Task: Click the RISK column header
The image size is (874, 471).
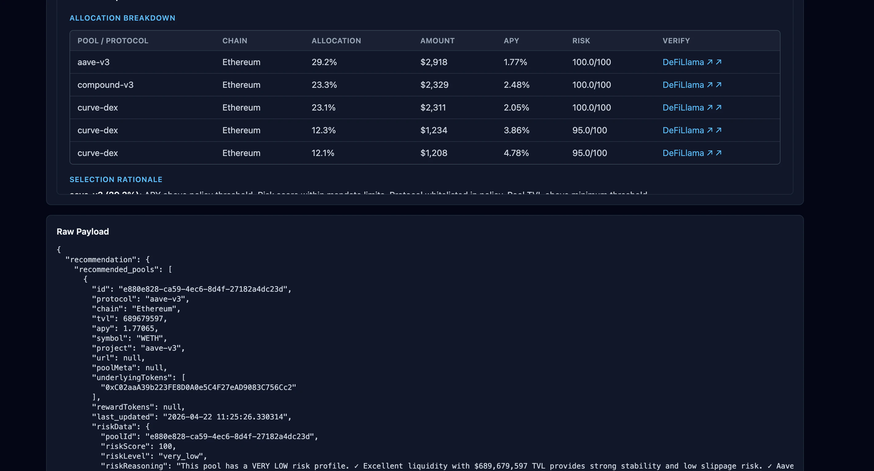Action: coord(581,41)
